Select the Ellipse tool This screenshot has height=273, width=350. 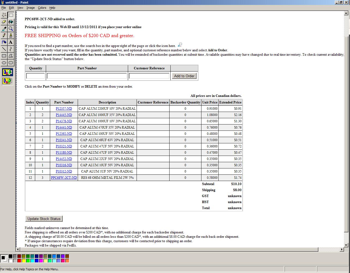tap(4, 63)
